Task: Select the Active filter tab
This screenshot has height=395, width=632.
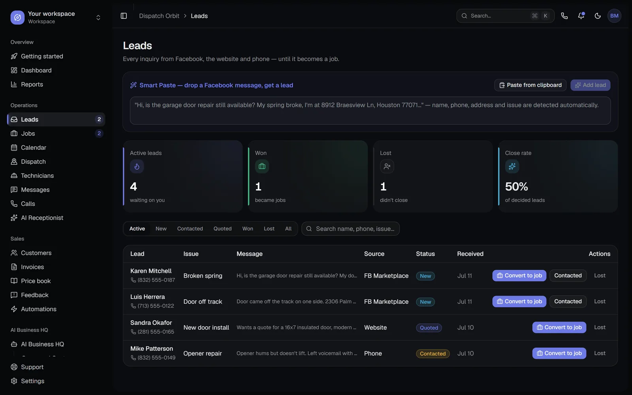Action: pos(137,229)
